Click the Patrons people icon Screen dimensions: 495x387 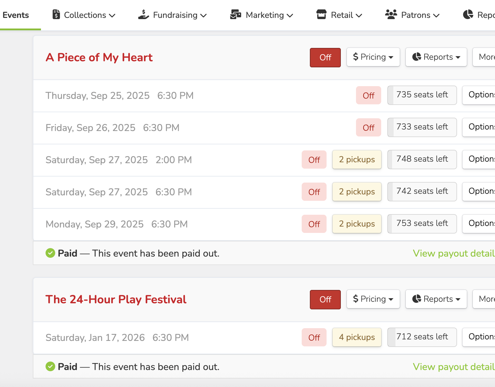(x=391, y=14)
